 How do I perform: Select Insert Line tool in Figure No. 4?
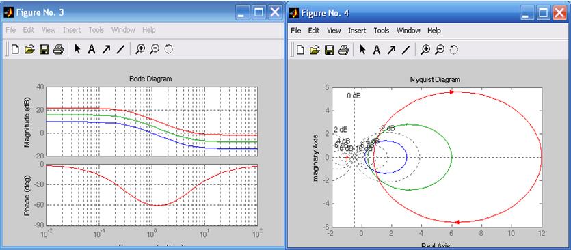tap(406, 50)
